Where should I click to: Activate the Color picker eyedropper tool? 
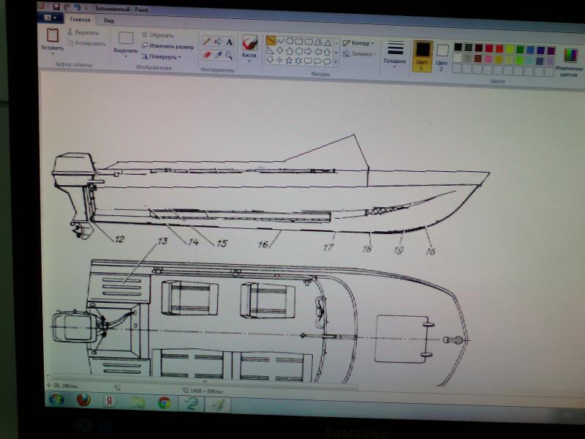pos(218,55)
